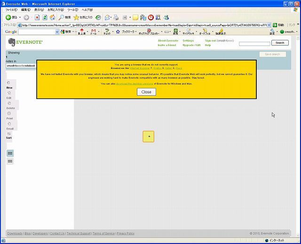Click the チェック spell check icon
This screenshot has width=301, height=244.
107,32
